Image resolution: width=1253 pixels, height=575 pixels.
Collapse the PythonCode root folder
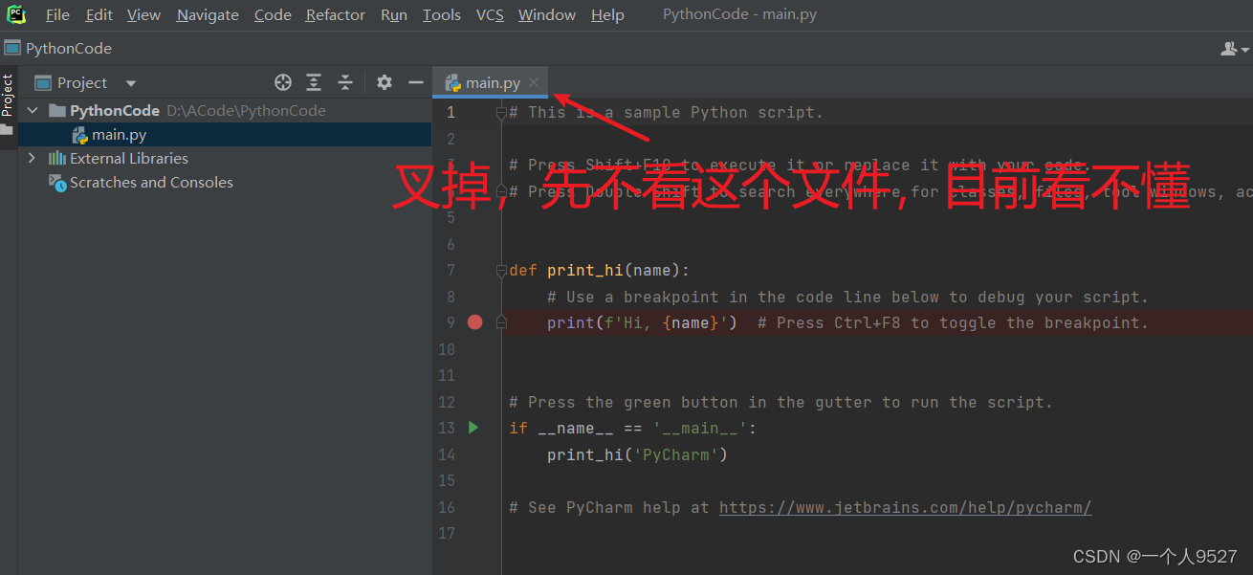pos(33,110)
